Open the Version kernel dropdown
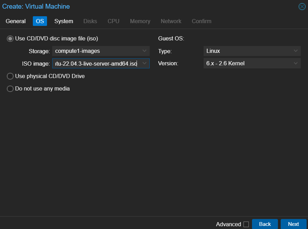Viewport: 308px width, 229px height. [x=296, y=64]
